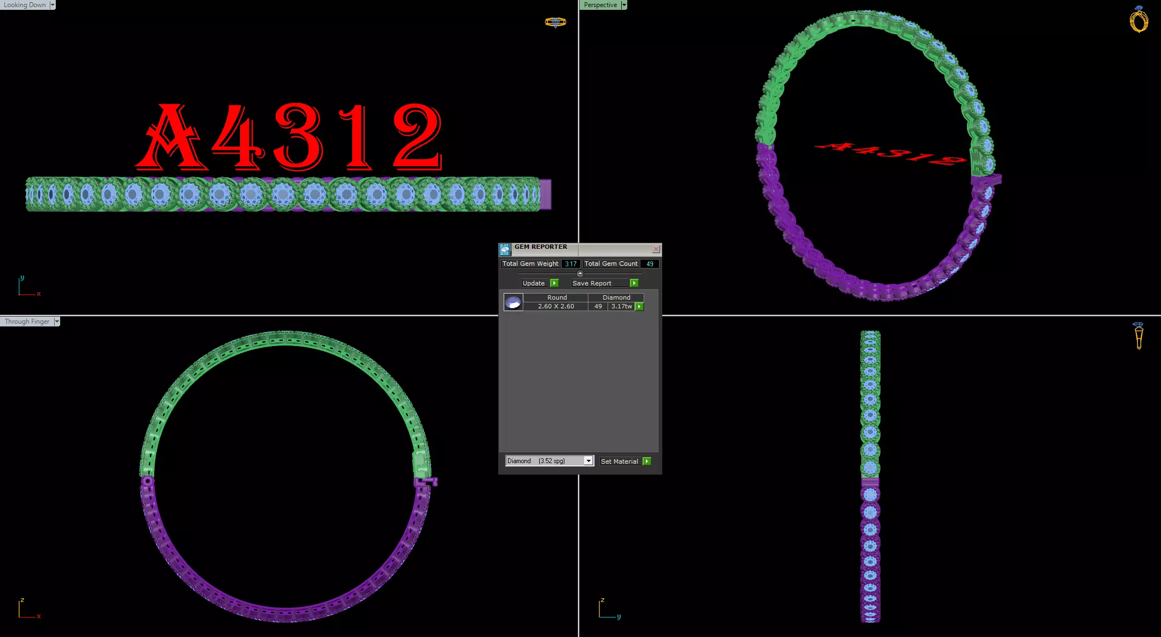Screen dimensions: 1161x637
Task: Click the ring orientation icon in Looking Down viewport
Action: click(555, 22)
